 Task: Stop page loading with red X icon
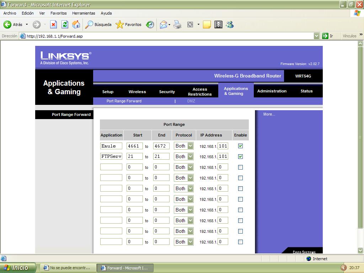click(53, 25)
